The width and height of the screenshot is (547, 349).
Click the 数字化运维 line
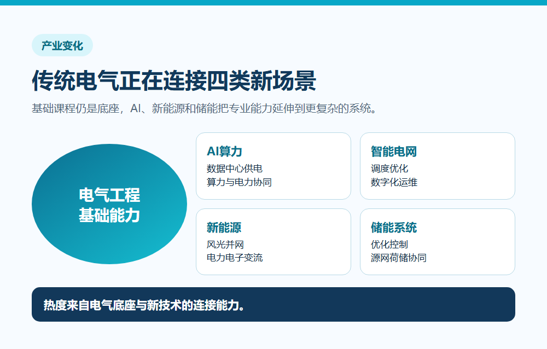tap(394, 182)
